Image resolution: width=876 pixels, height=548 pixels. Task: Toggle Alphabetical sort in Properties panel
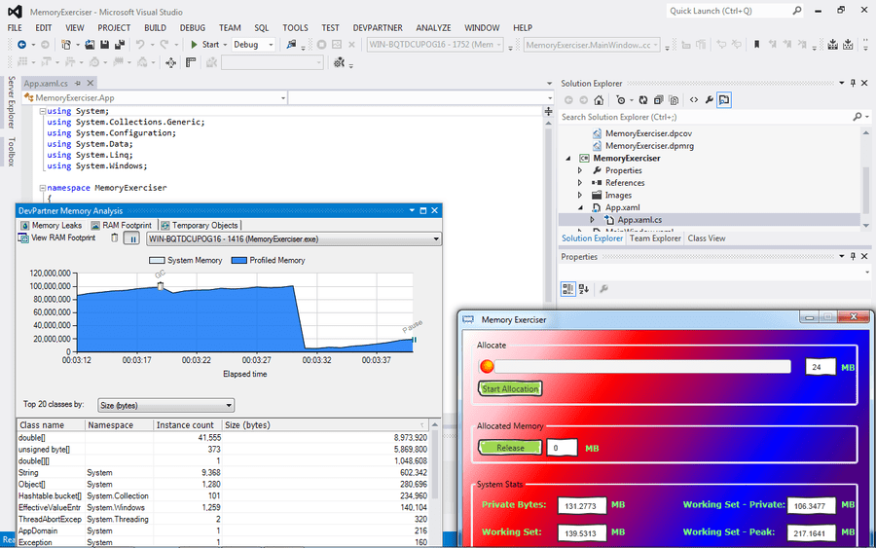point(584,289)
